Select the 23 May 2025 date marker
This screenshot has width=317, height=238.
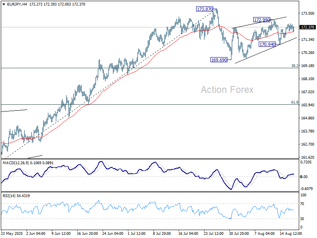coord(12,234)
